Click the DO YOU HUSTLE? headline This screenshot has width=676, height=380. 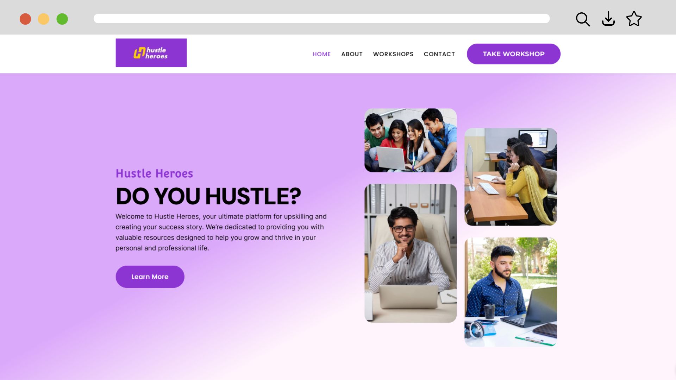pyautogui.click(x=208, y=196)
